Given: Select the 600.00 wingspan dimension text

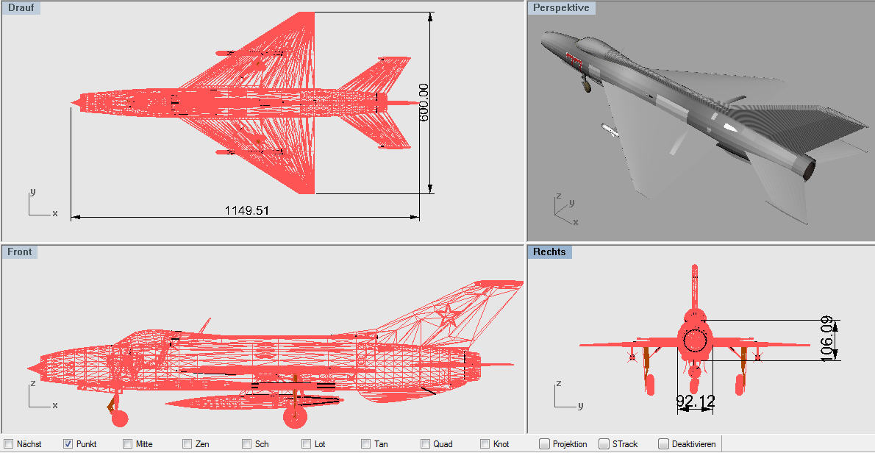Looking at the screenshot, I should click(x=424, y=103).
